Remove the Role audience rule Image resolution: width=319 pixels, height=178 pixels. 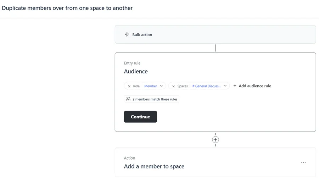click(x=129, y=86)
